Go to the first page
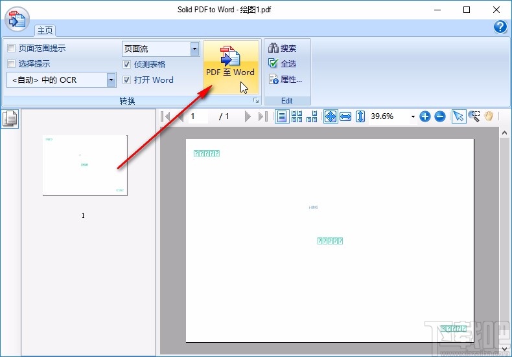512x357 pixels. click(x=165, y=116)
